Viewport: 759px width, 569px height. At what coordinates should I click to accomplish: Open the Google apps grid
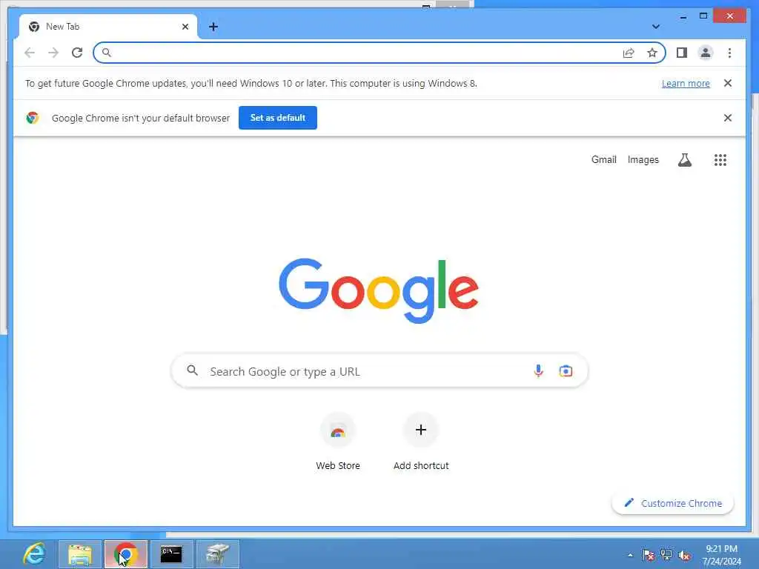pyautogui.click(x=720, y=160)
